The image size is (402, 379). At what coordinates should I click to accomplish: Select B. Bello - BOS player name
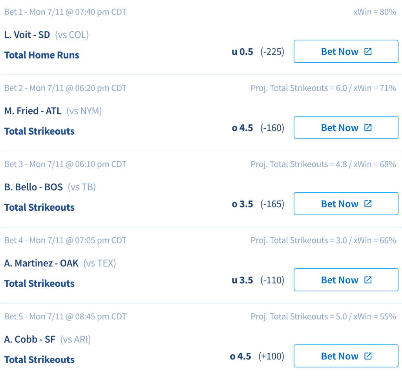point(33,187)
